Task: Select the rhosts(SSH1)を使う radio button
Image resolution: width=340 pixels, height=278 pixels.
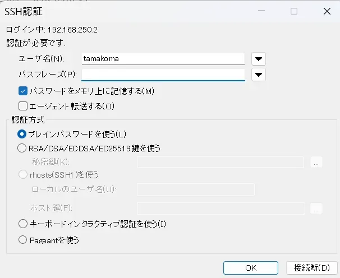Action: pos(22,175)
